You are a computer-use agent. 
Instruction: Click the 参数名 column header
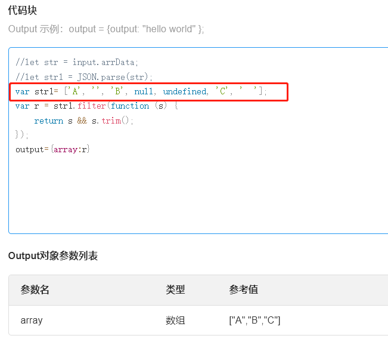pos(35,290)
